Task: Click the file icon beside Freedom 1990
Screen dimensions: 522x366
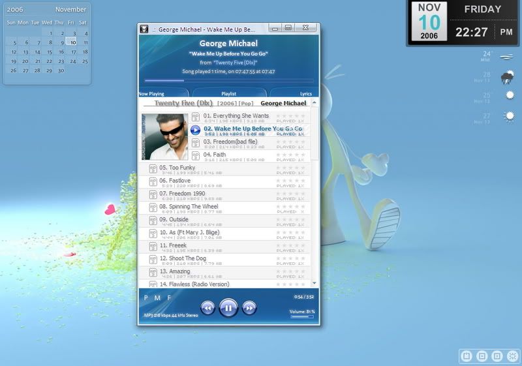Action: (x=153, y=195)
